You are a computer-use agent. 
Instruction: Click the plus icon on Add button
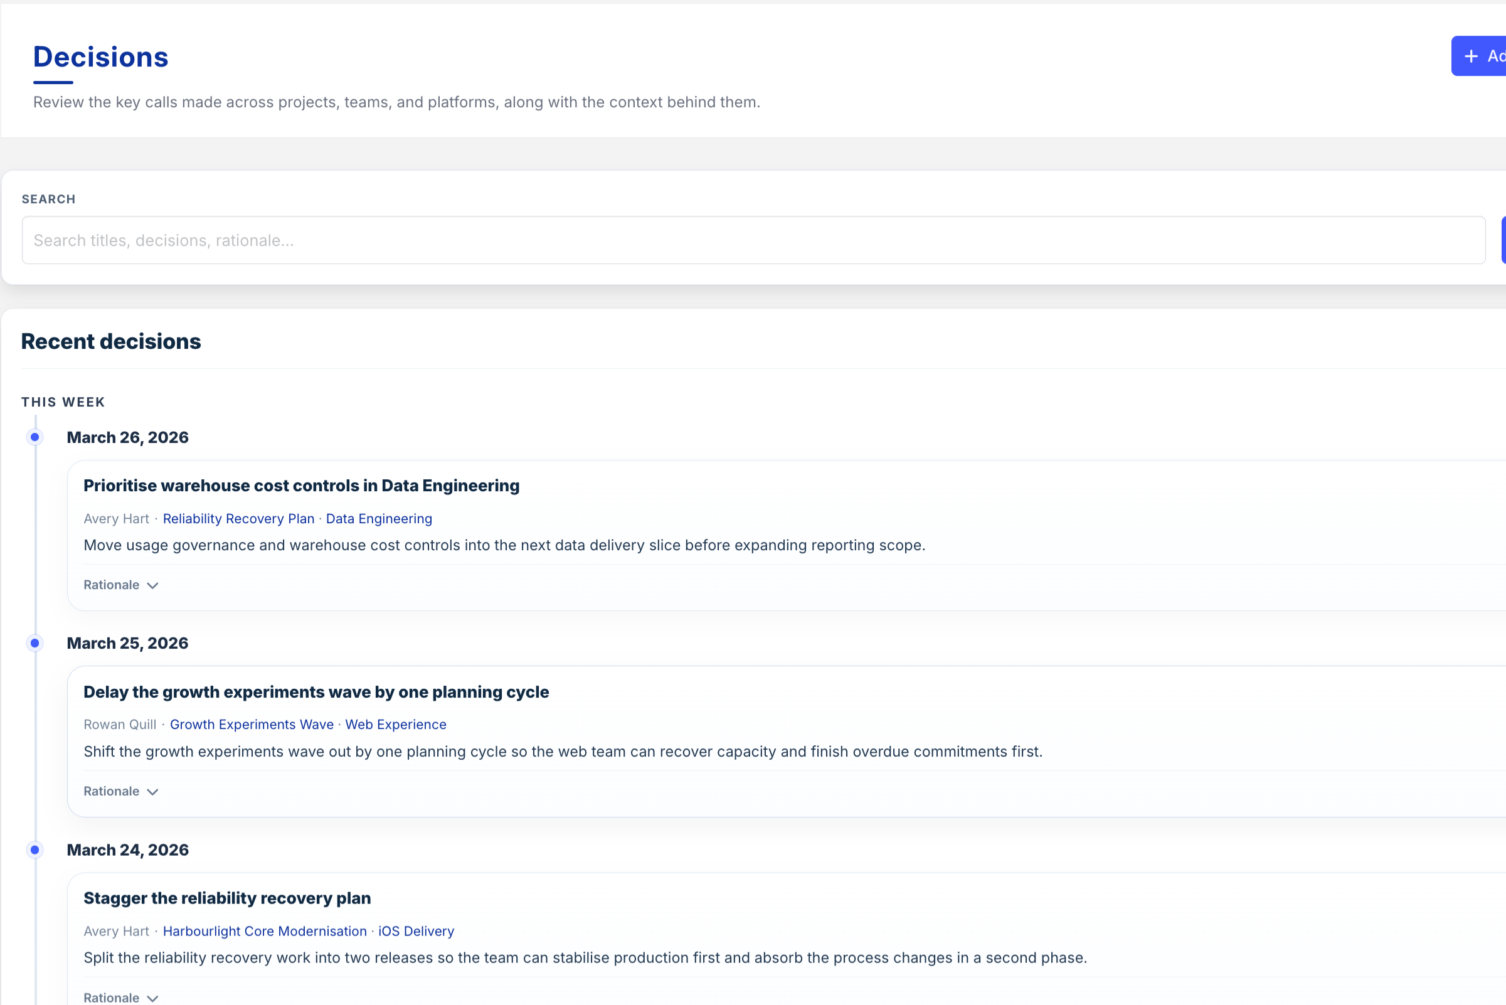[1471, 56]
